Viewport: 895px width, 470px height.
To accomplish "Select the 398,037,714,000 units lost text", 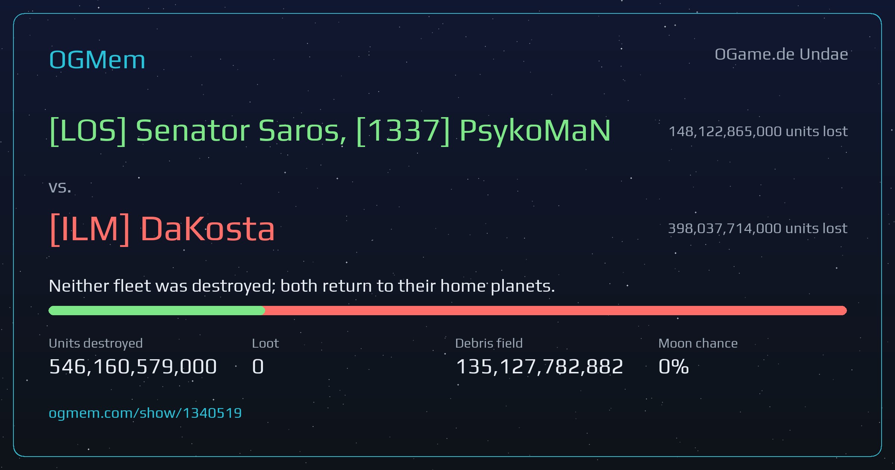I will [x=758, y=228].
